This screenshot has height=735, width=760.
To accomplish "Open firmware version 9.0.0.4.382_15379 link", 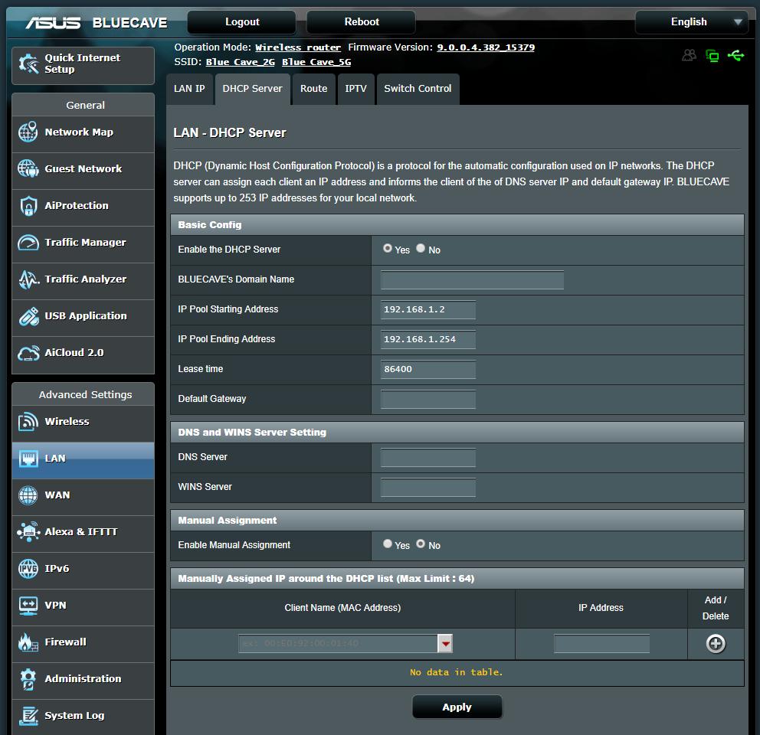I will (486, 47).
